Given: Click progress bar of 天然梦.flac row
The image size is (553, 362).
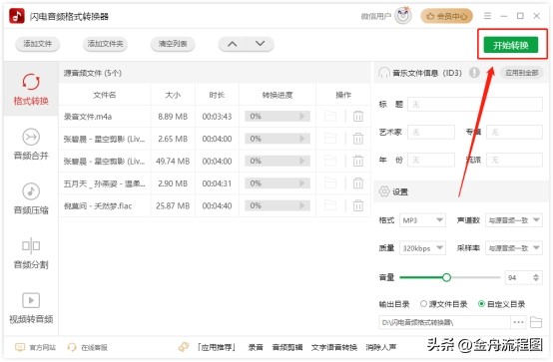Looking at the screenshot, I should click(277, 205).
